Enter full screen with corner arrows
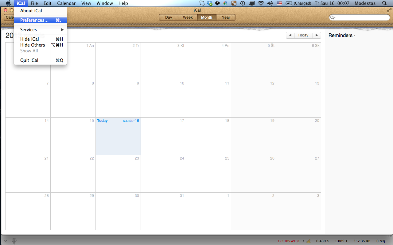The height and width of the screenshot is (245, 393). click(x=389, y=10)
